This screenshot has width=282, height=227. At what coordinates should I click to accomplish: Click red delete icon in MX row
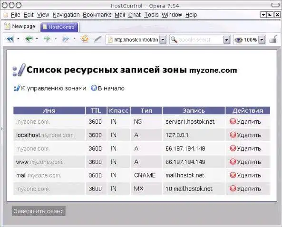(x=233, y=189)
